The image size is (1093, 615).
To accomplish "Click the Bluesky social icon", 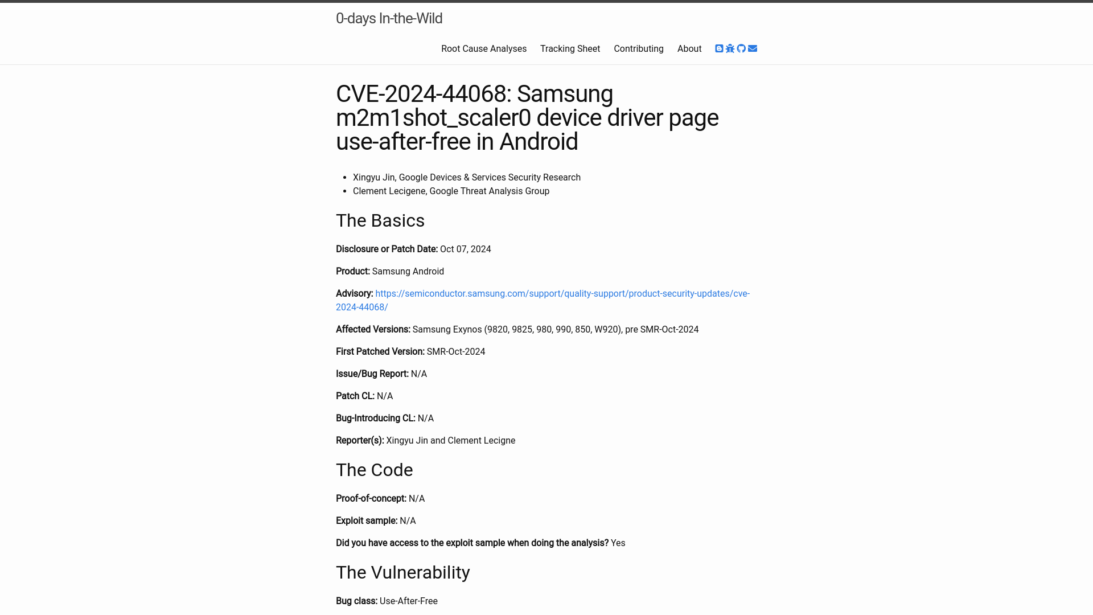I will (730, 48).
